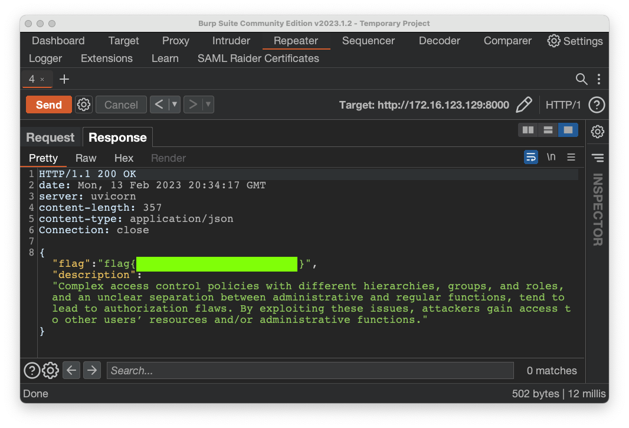Switch to side-by-side layout view
This screenshot has width=629, height=428.
click(x=528, y=130)
